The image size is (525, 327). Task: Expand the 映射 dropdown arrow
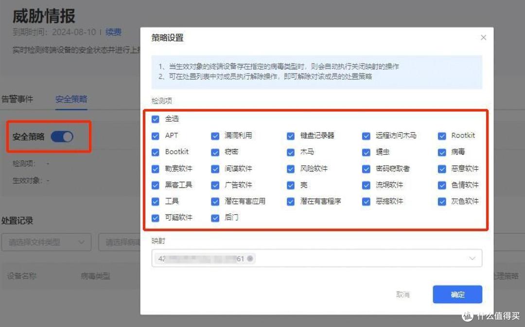tap(472, 258)
